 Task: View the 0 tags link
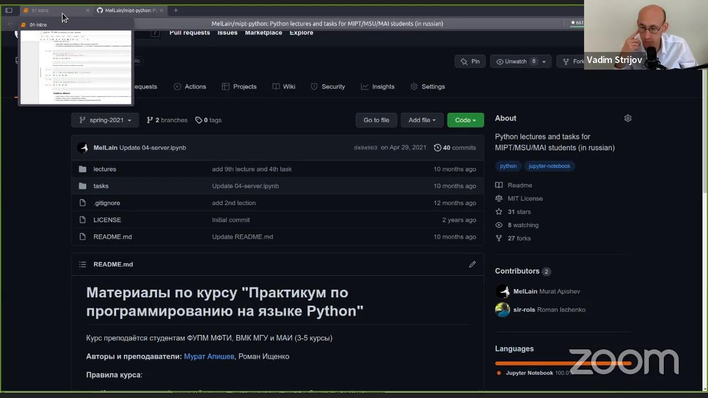point(209,120)
